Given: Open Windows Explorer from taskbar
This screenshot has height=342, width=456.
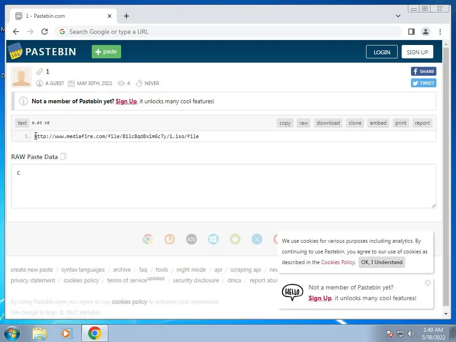Looking at the screenshot, I should point(40,333).
